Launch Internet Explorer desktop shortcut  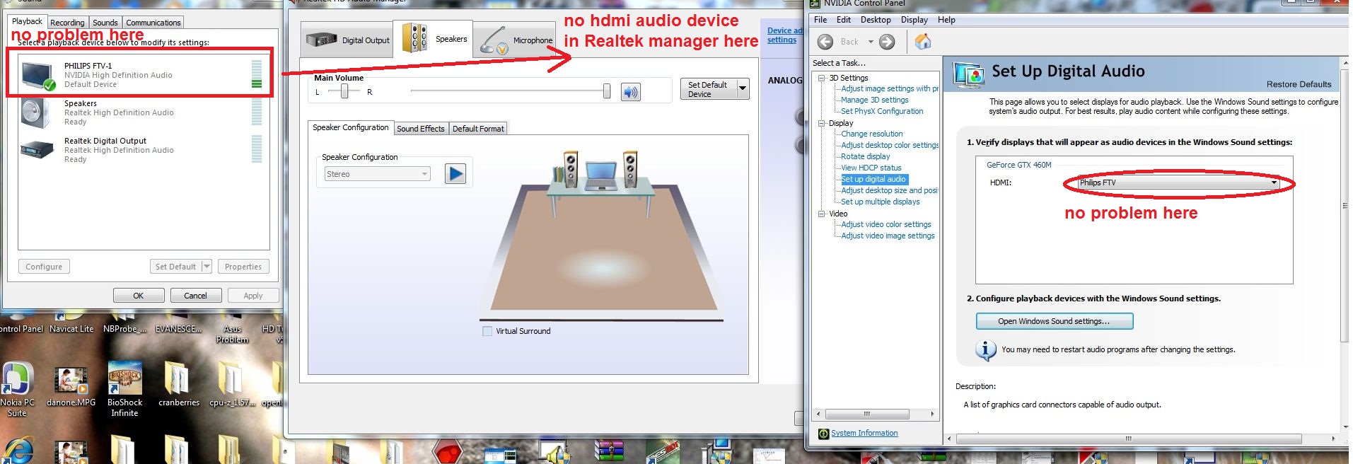tap(17, 451)
